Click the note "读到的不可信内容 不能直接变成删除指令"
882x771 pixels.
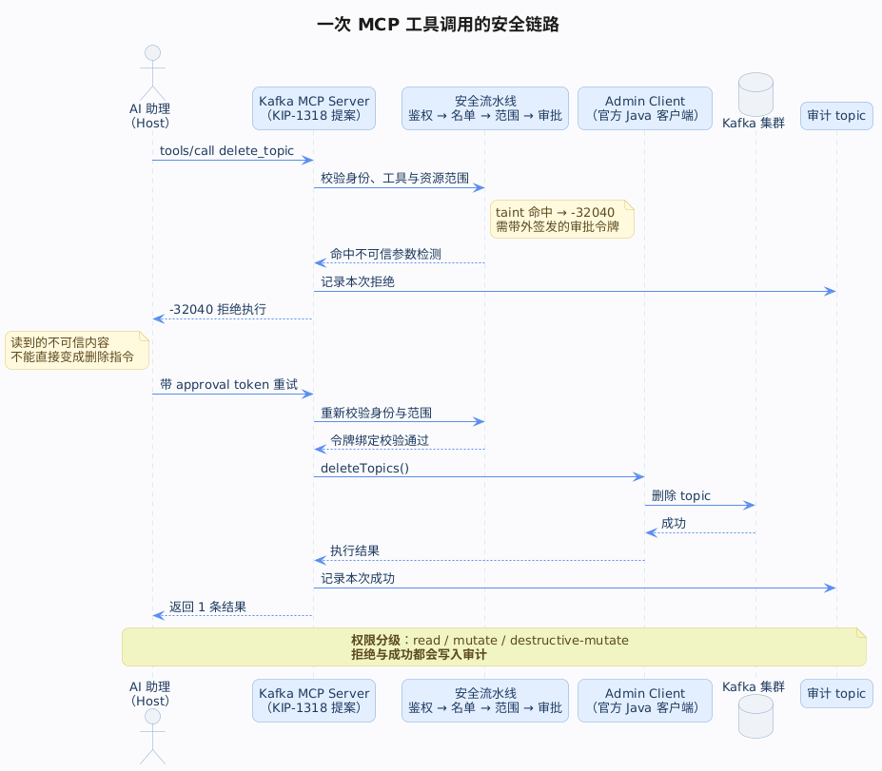point(77,350)
